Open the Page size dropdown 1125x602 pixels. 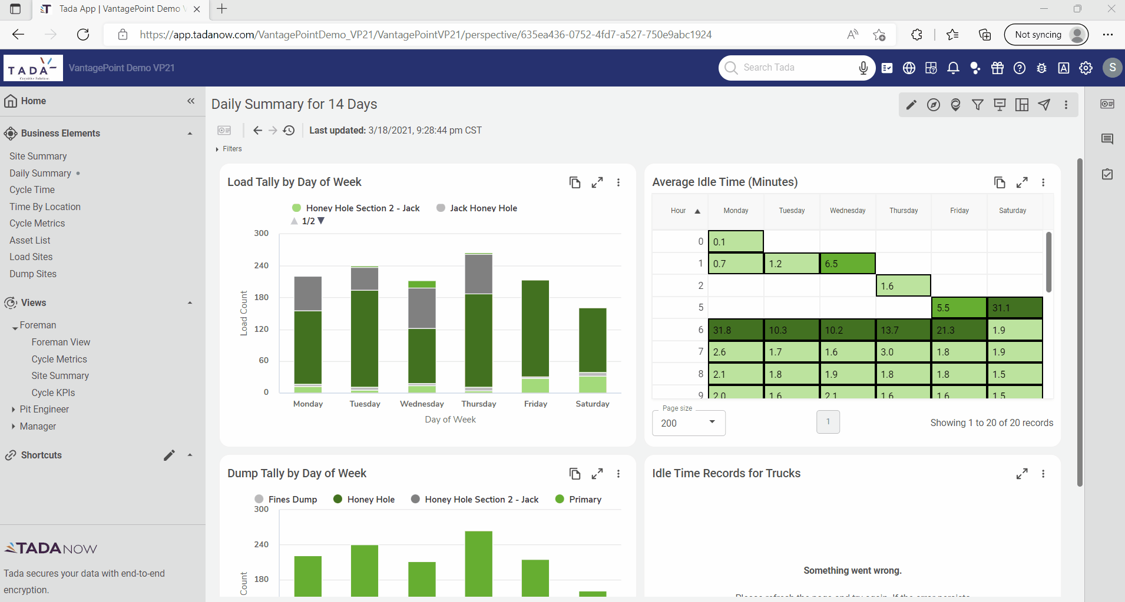[689, 423]
